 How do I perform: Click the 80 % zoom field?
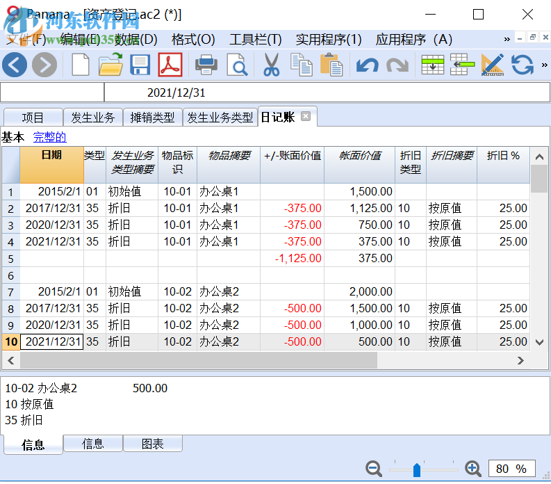(x=511, y=469)
